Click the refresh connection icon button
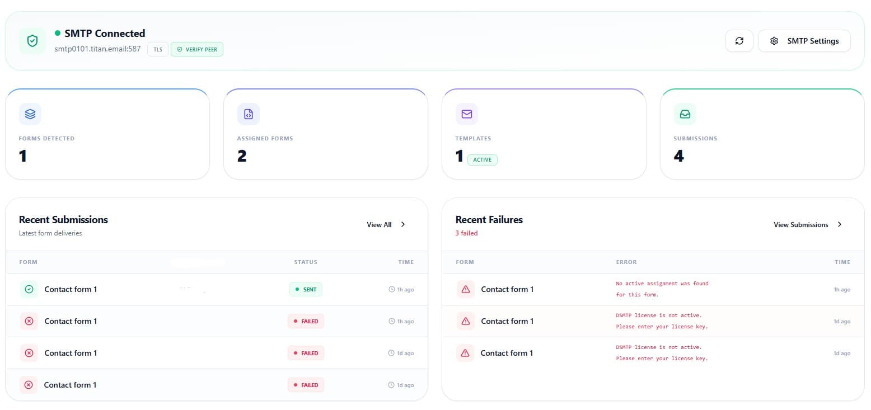 739,41
